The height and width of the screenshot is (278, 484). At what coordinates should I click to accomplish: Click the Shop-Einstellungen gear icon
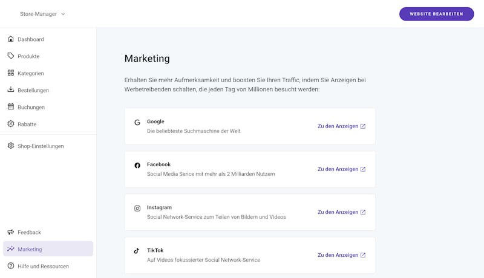click(11, 146)
